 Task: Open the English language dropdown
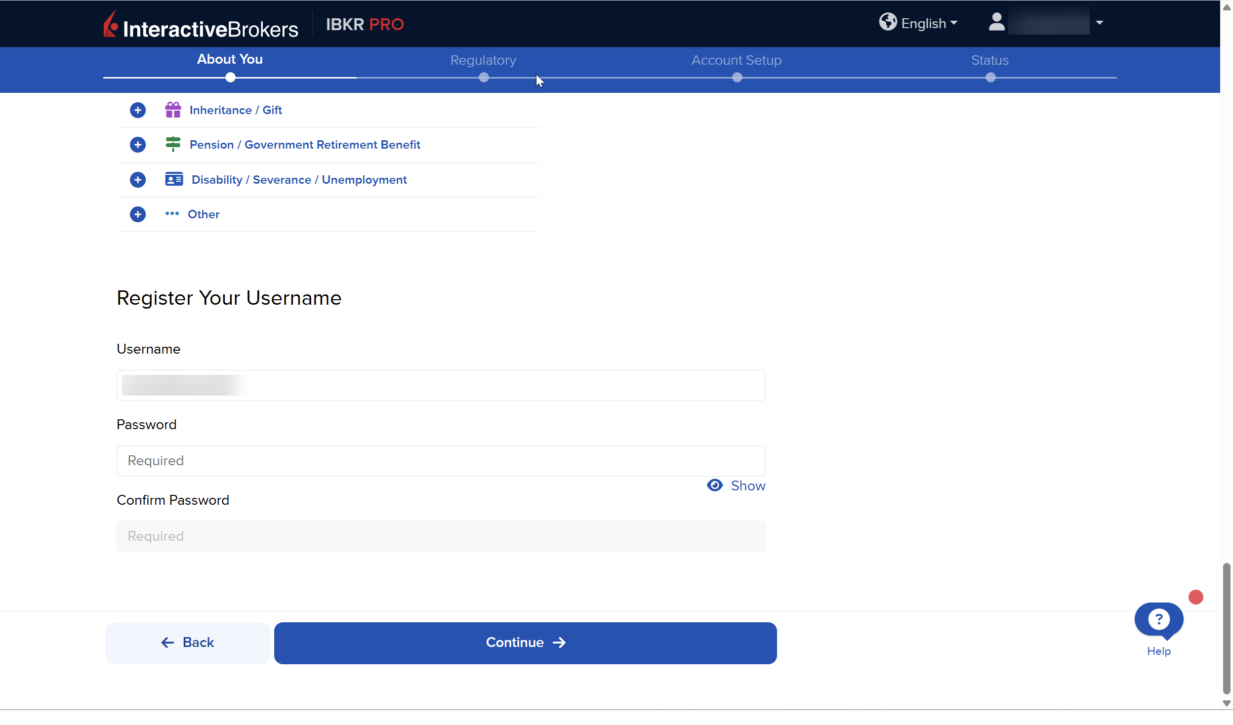(x=929, y=23)
